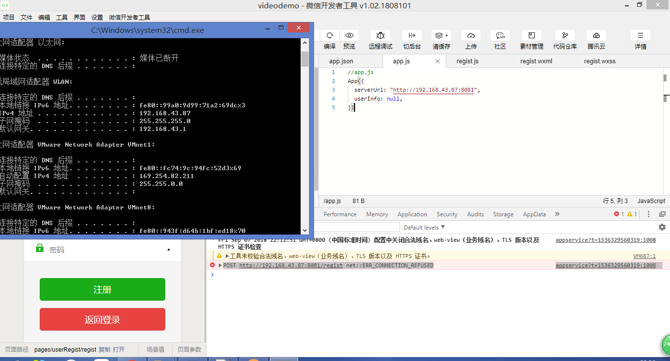Open the 社区 community icon
Viewport: 670px width, 361px height.
point(500,35)
